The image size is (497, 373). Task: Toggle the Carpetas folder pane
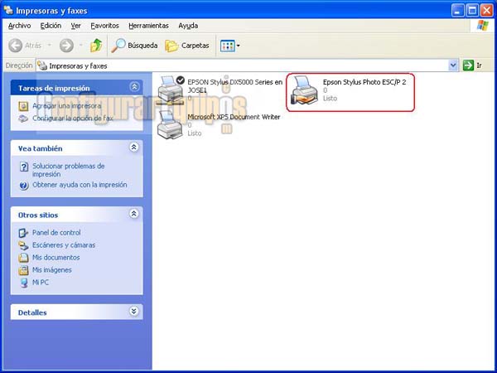point(187,46)
